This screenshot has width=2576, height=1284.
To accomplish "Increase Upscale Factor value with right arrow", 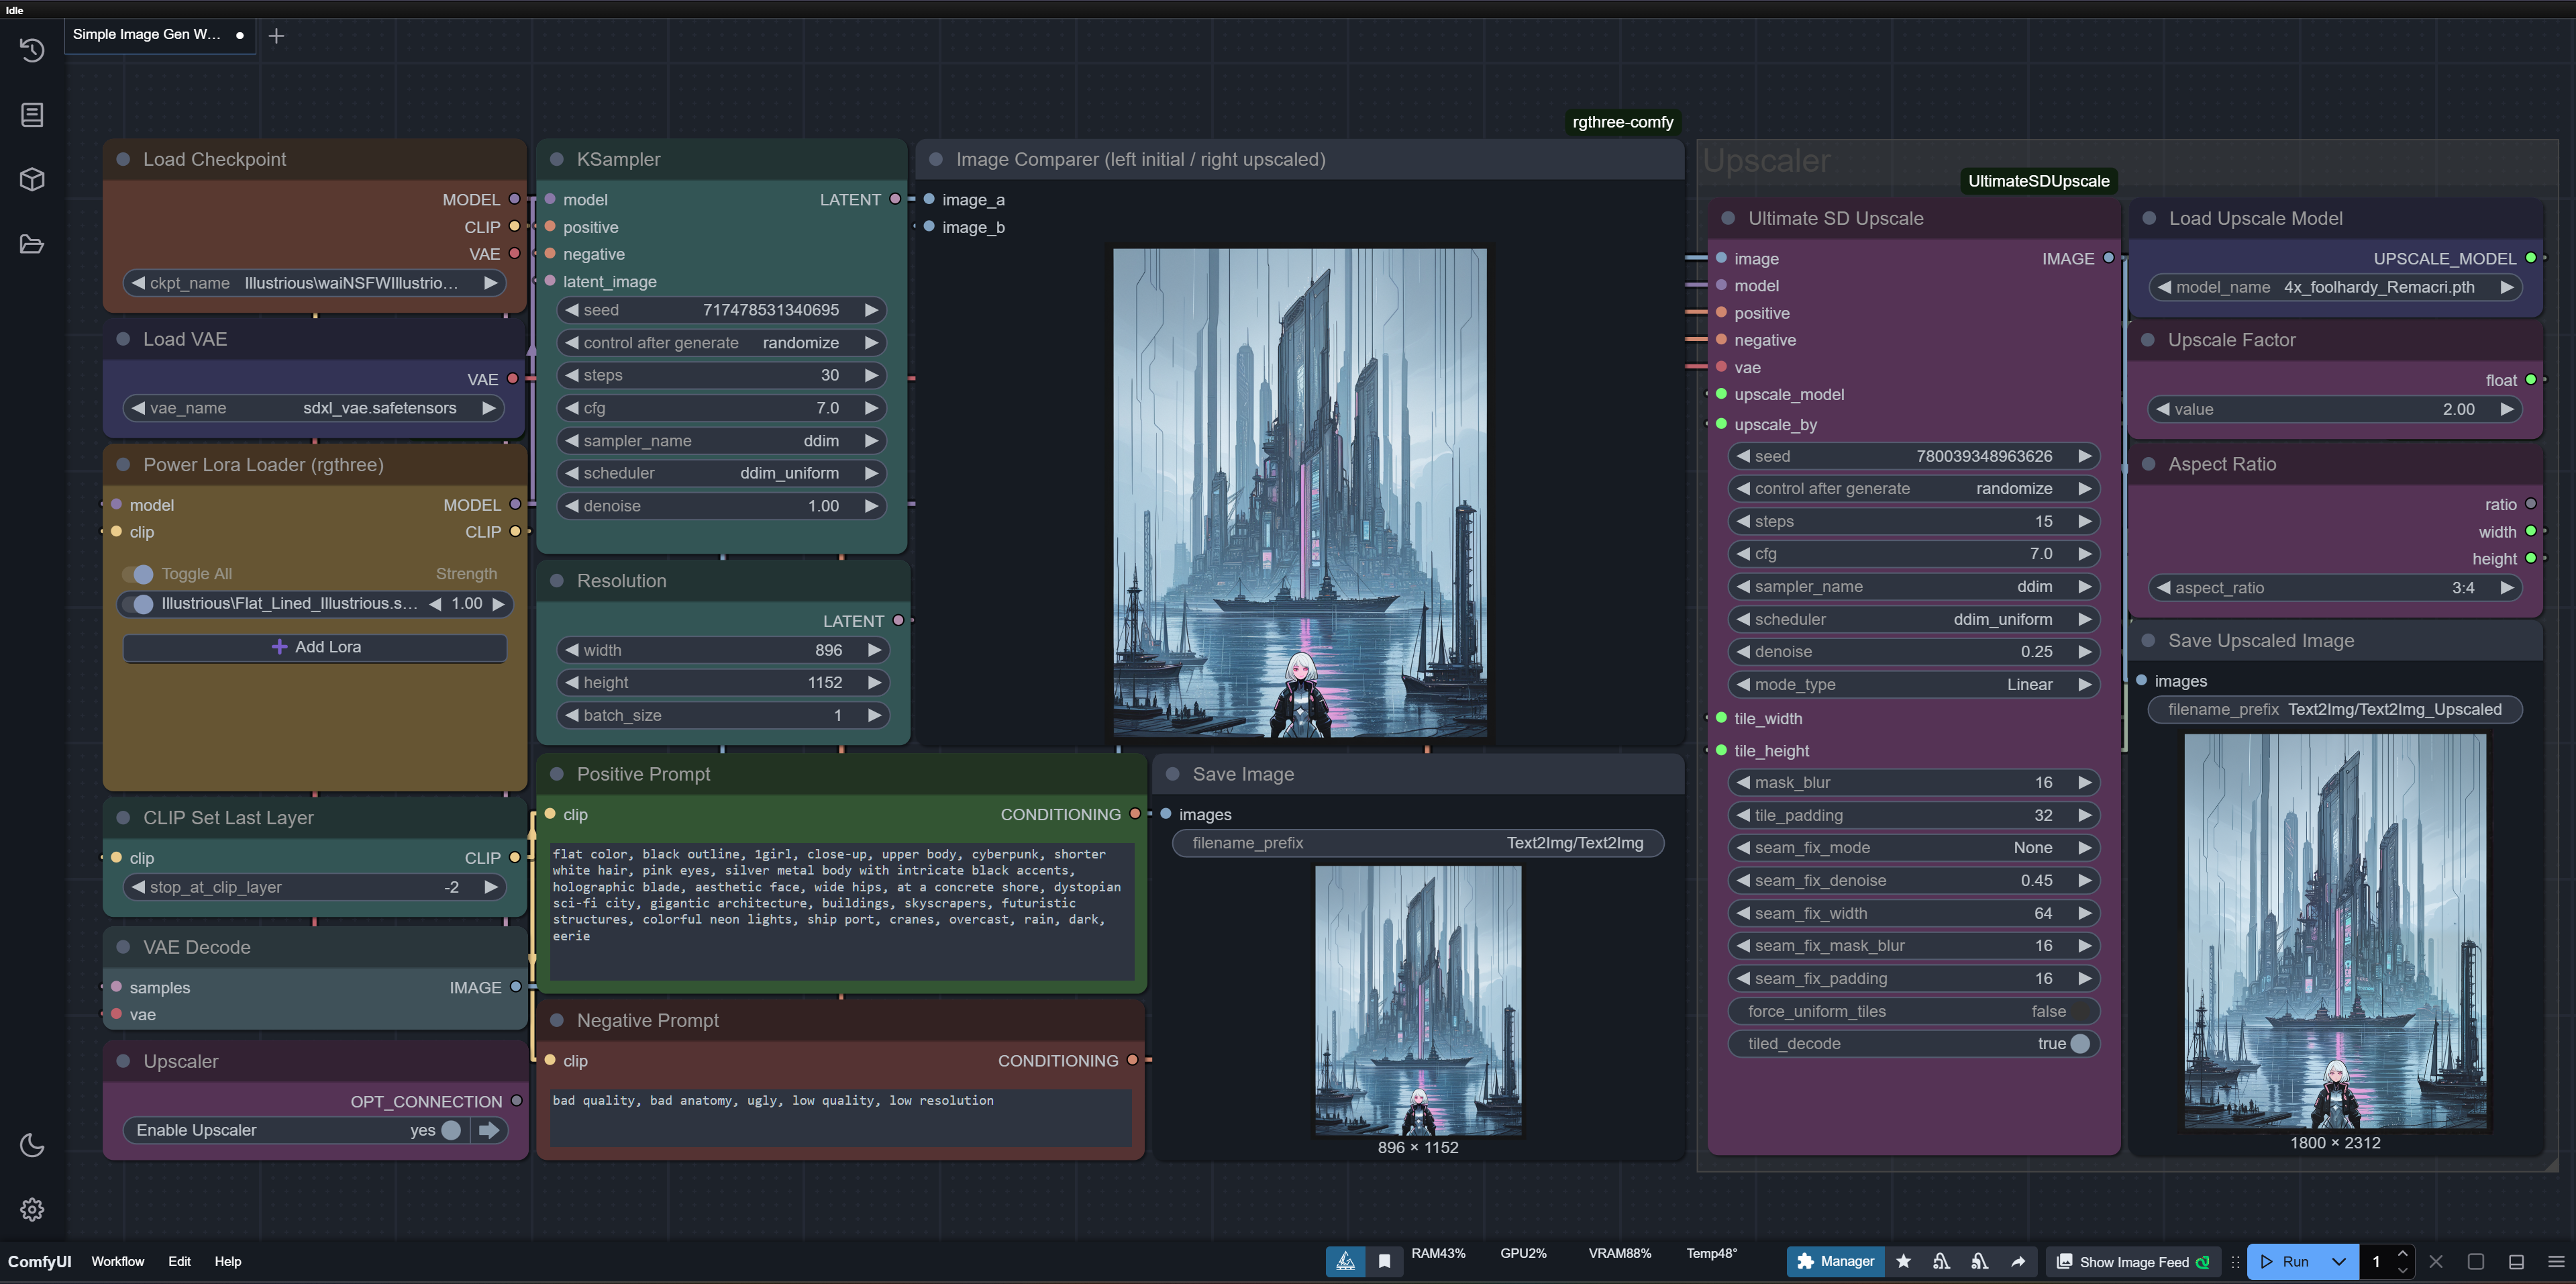I will coord(2507,409).
